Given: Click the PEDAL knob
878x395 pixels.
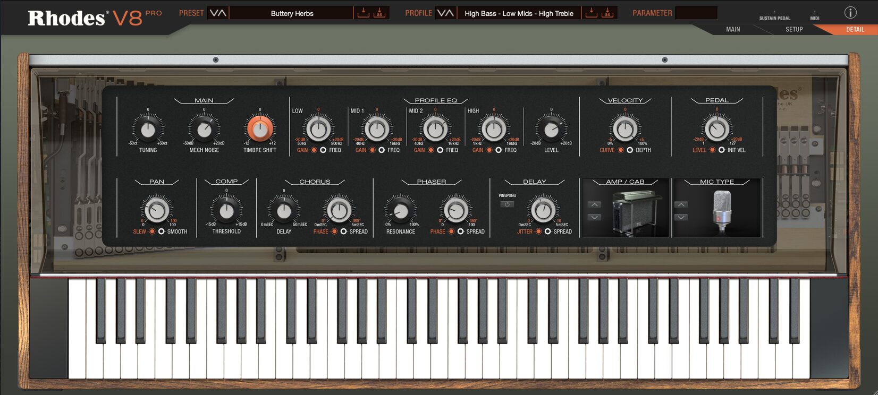Looking at the screenshot, I should (717, 128).
